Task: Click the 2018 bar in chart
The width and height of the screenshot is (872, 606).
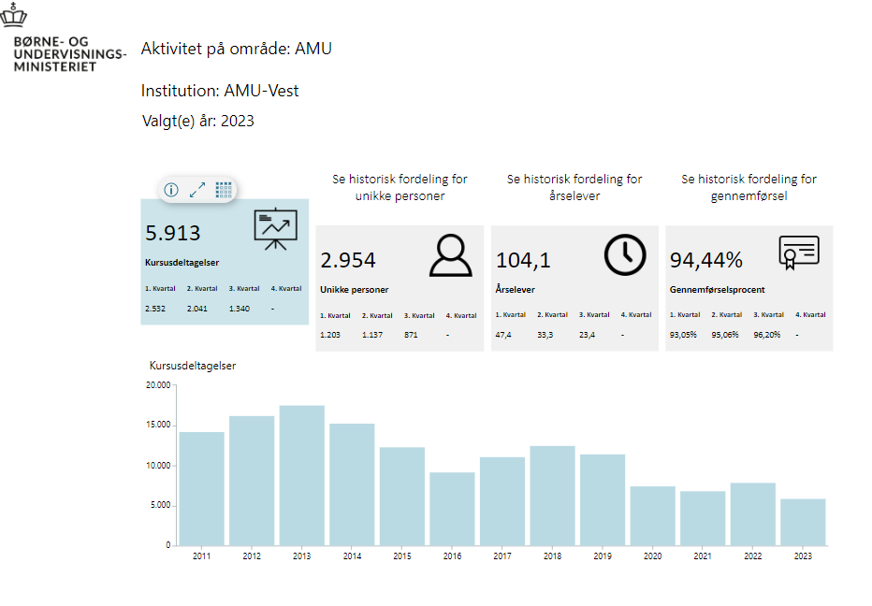Action: 552,496
